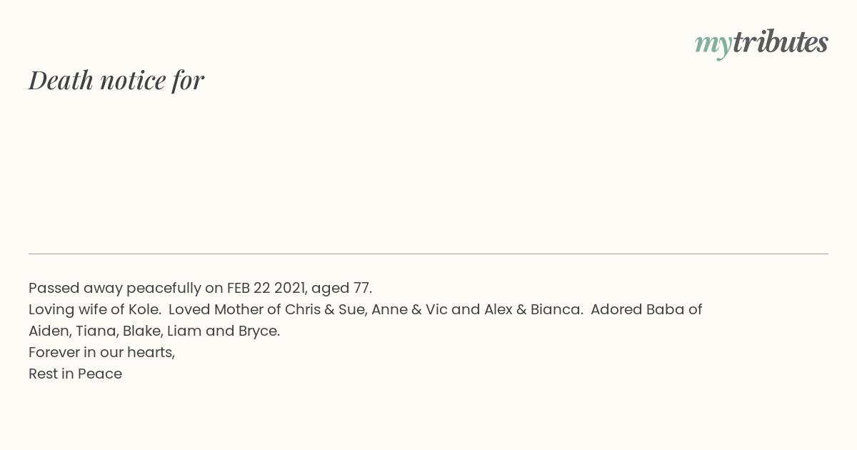The height and width of the screenshot is (450, 857).
Task: Click the name "Tiana"
Action: pos(96,331)
